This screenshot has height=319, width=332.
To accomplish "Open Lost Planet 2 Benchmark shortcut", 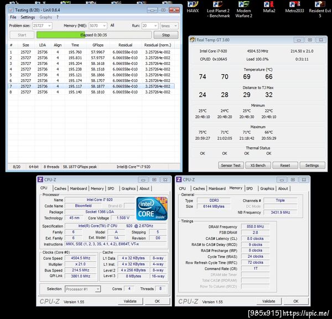I will 218,9.
